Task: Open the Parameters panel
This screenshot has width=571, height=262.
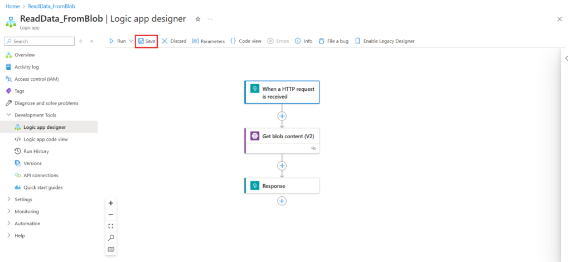Action: [x=209, y=41]
